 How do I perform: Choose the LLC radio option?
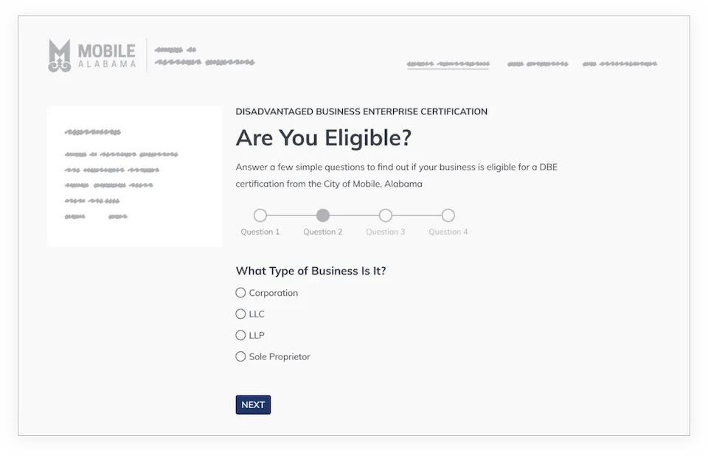pyautogui.click(x=240, y=314)
